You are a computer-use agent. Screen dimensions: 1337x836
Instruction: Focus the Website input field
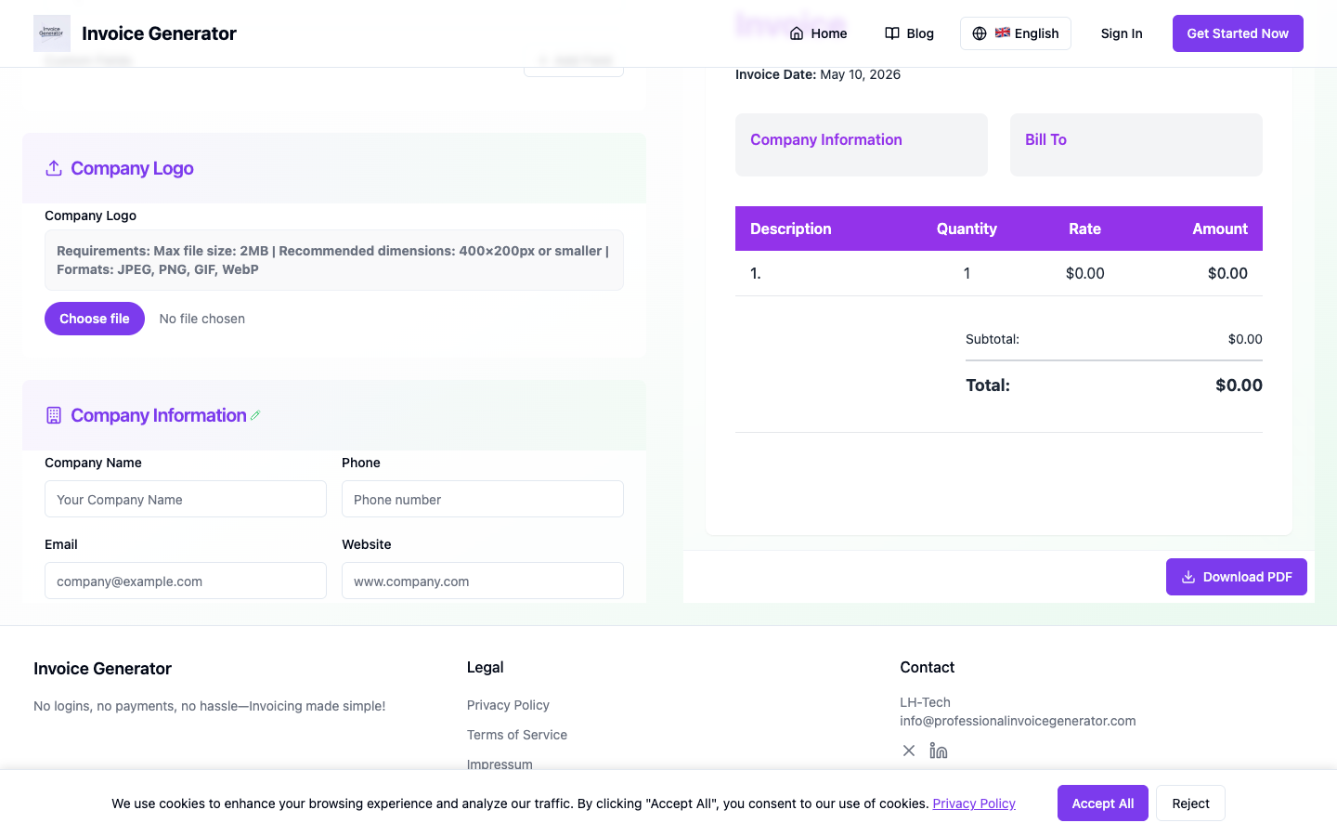[483, 581]
